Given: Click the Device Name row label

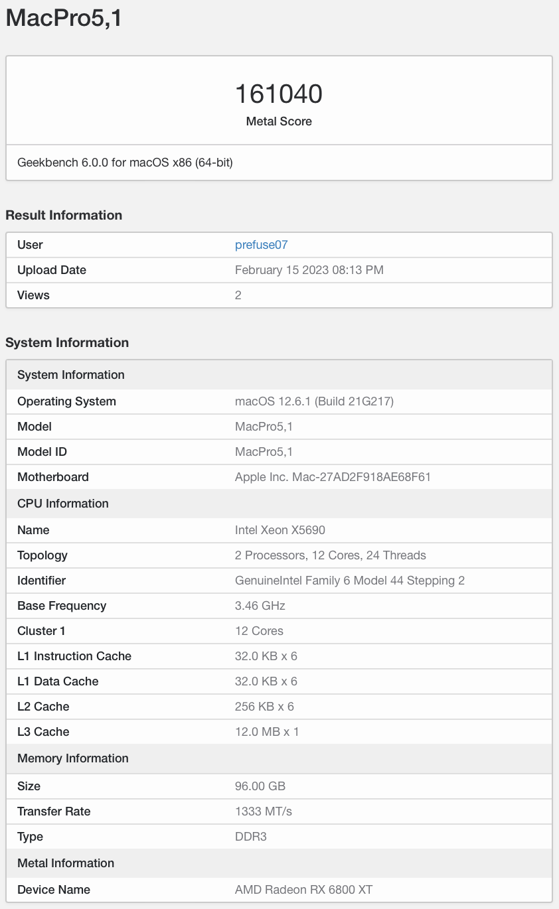Looking at the screenshot, I should click(54, 890).
